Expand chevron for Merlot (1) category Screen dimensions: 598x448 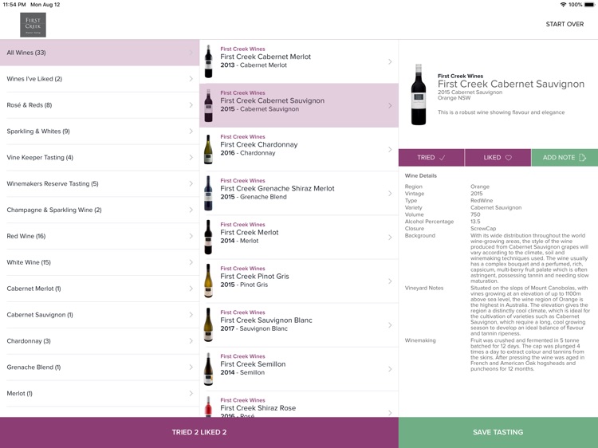click(191, 394)
